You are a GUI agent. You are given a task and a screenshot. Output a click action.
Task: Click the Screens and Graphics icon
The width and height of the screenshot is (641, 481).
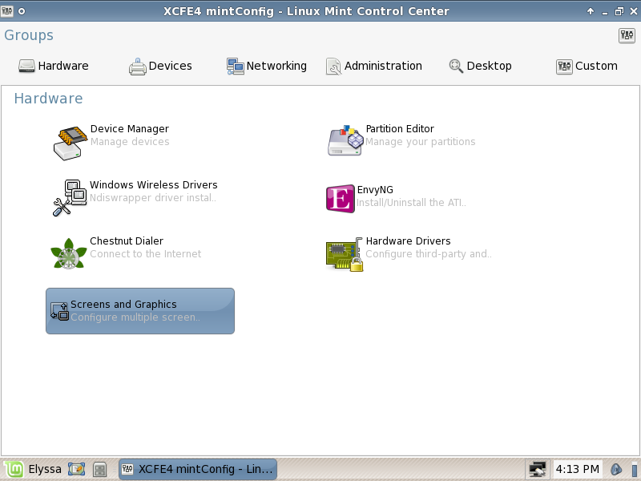[x=59, y=311]
